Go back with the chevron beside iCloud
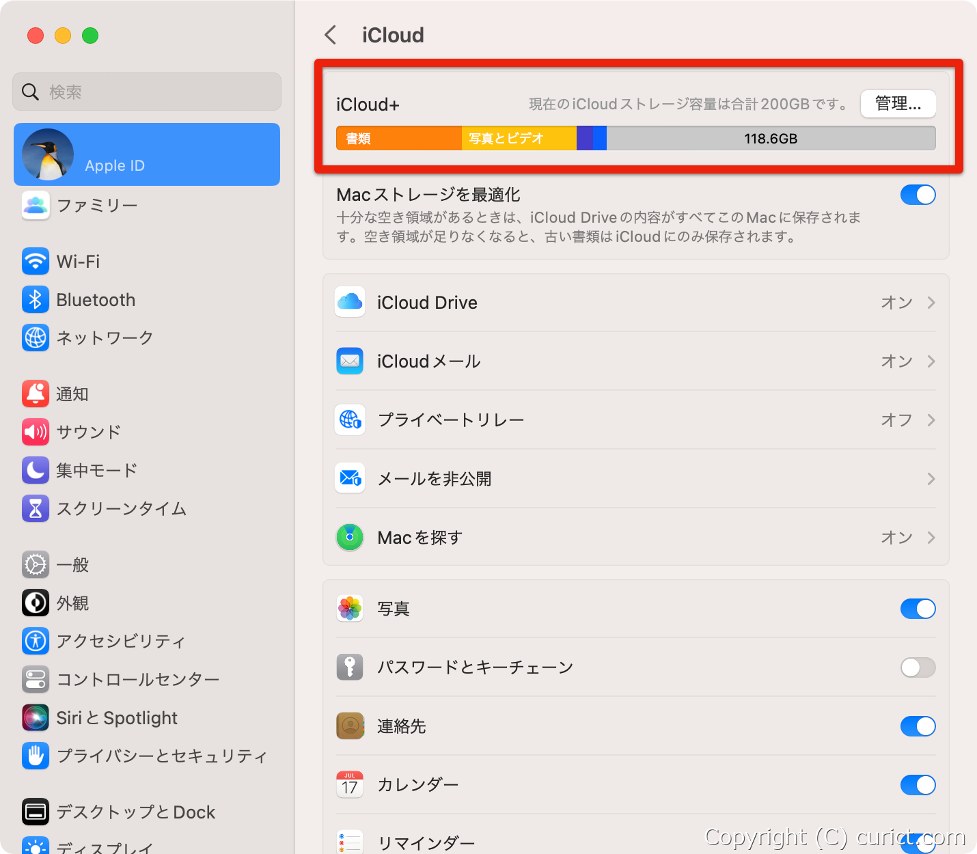The image size is (977, 854). (x=331, y=35)
